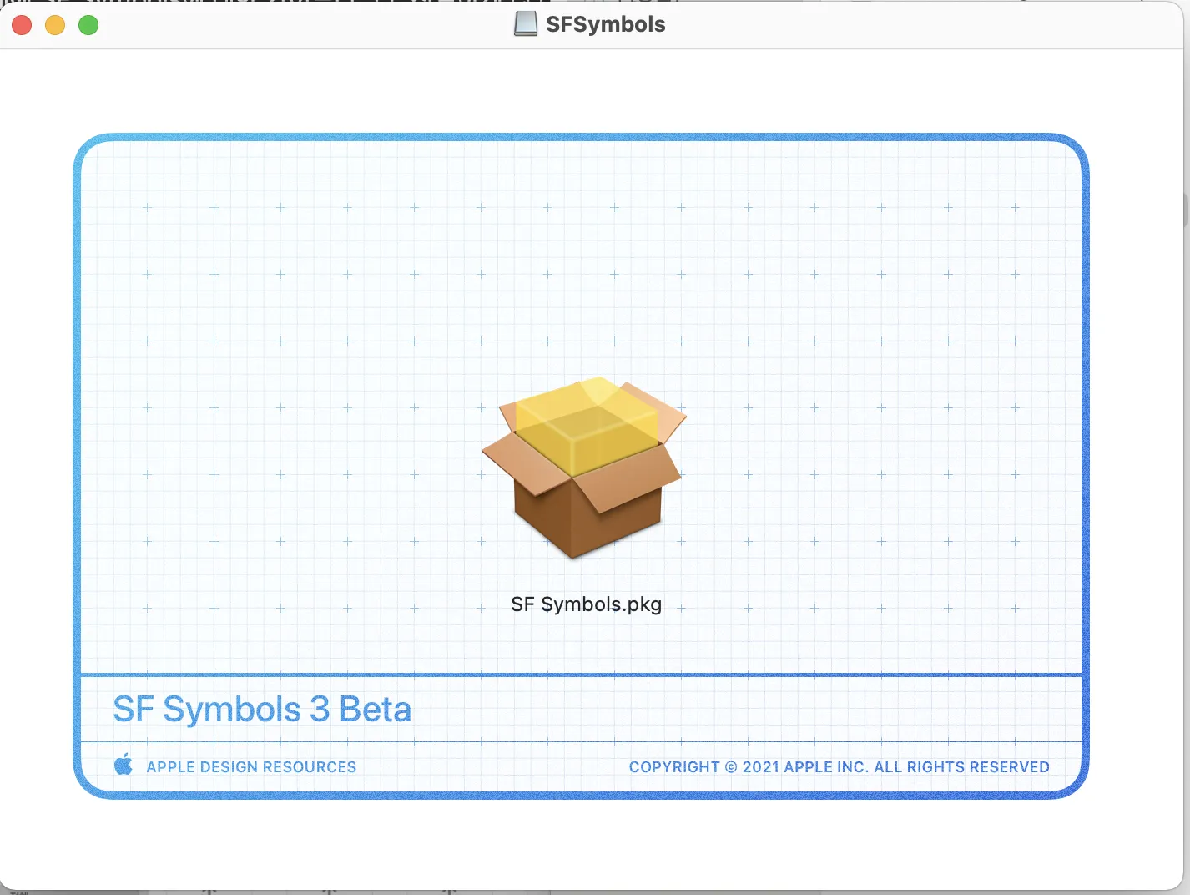This screenshot has width=1190, height=895.
Task: Zoom the SFSymbols window with the green button
Action: (88, 25)
